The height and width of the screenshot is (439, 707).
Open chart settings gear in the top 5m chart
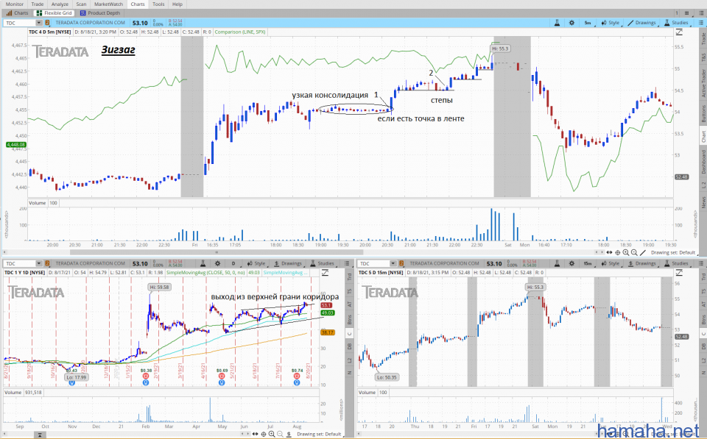571,23
